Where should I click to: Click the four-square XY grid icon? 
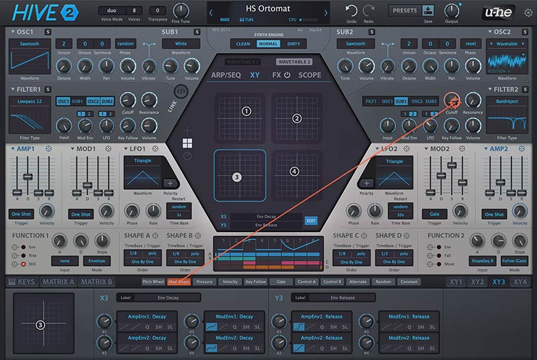click(x=187, y=143)
